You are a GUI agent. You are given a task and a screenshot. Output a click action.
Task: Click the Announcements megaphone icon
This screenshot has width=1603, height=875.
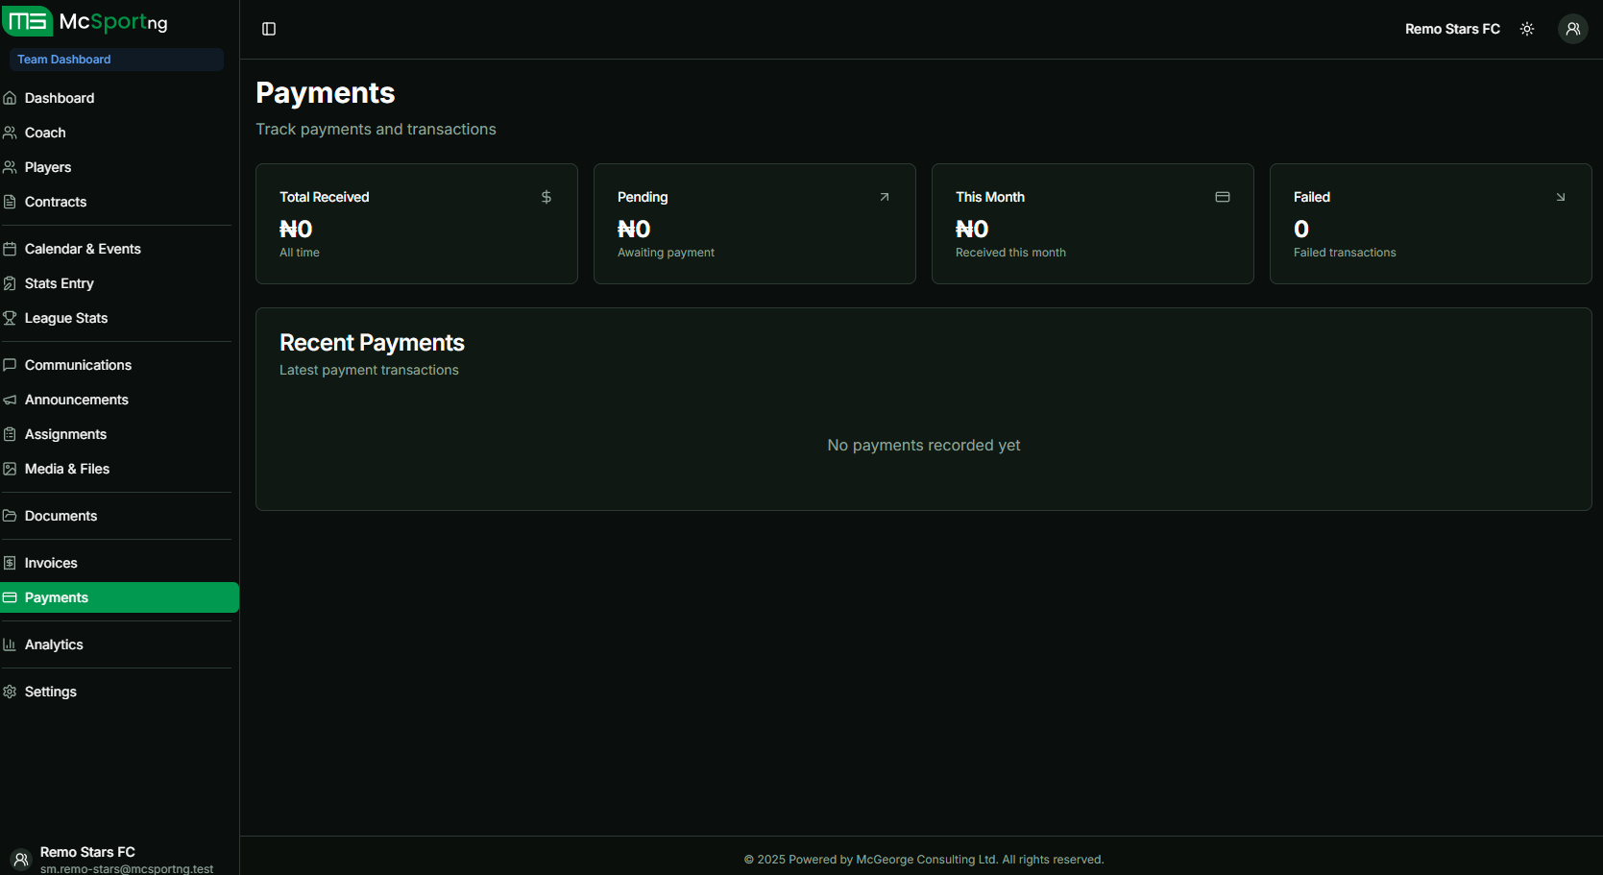tap(10, 399)
